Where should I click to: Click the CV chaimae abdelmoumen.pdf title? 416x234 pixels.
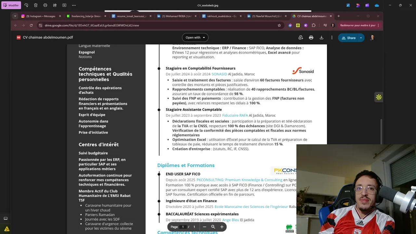coord(48,37)
